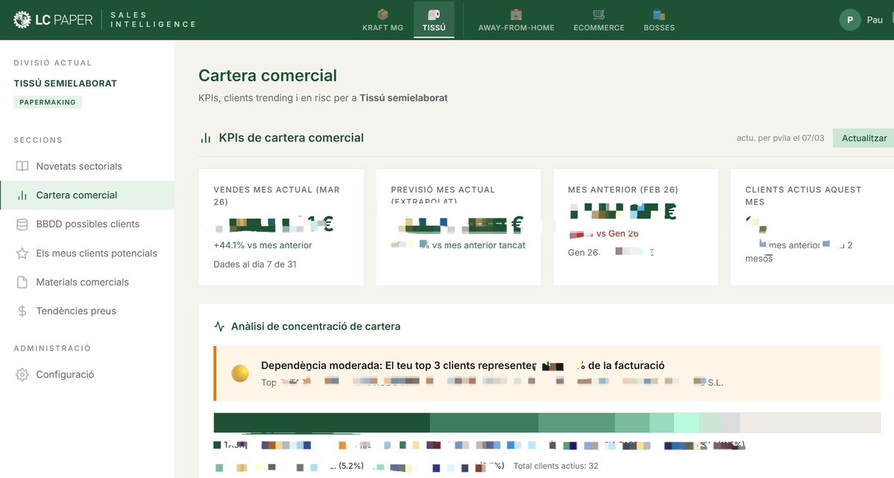
Task: Click the Actualitzar button
Action: 863,138
